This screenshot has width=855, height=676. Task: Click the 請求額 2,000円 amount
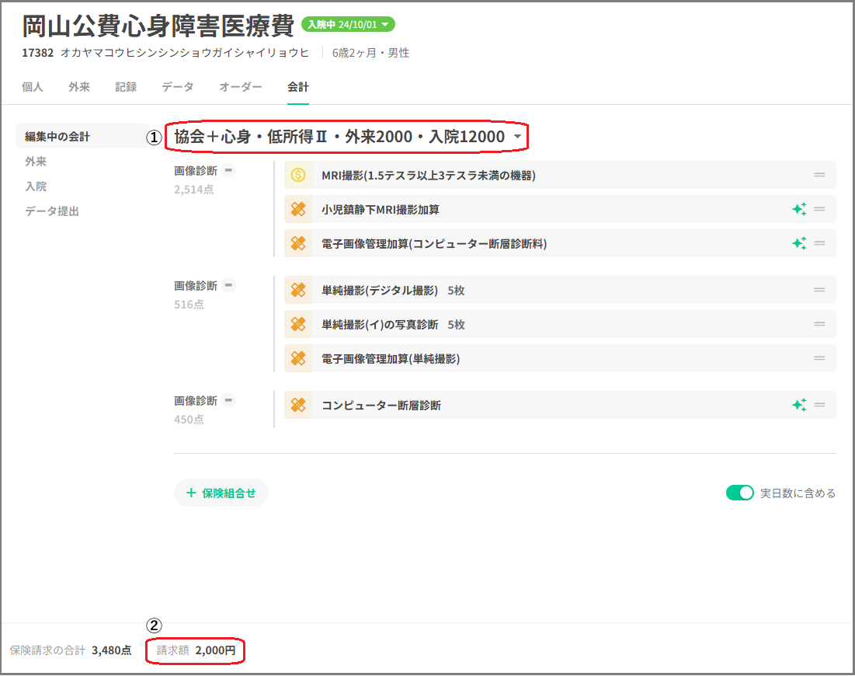click(x=196, y=650)
